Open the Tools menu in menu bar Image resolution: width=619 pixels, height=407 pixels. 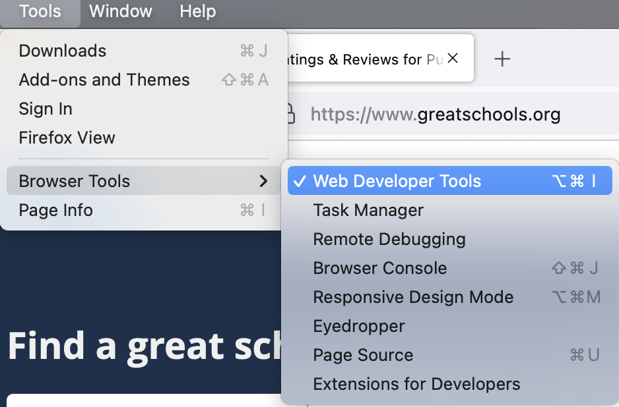click(40, 11)
